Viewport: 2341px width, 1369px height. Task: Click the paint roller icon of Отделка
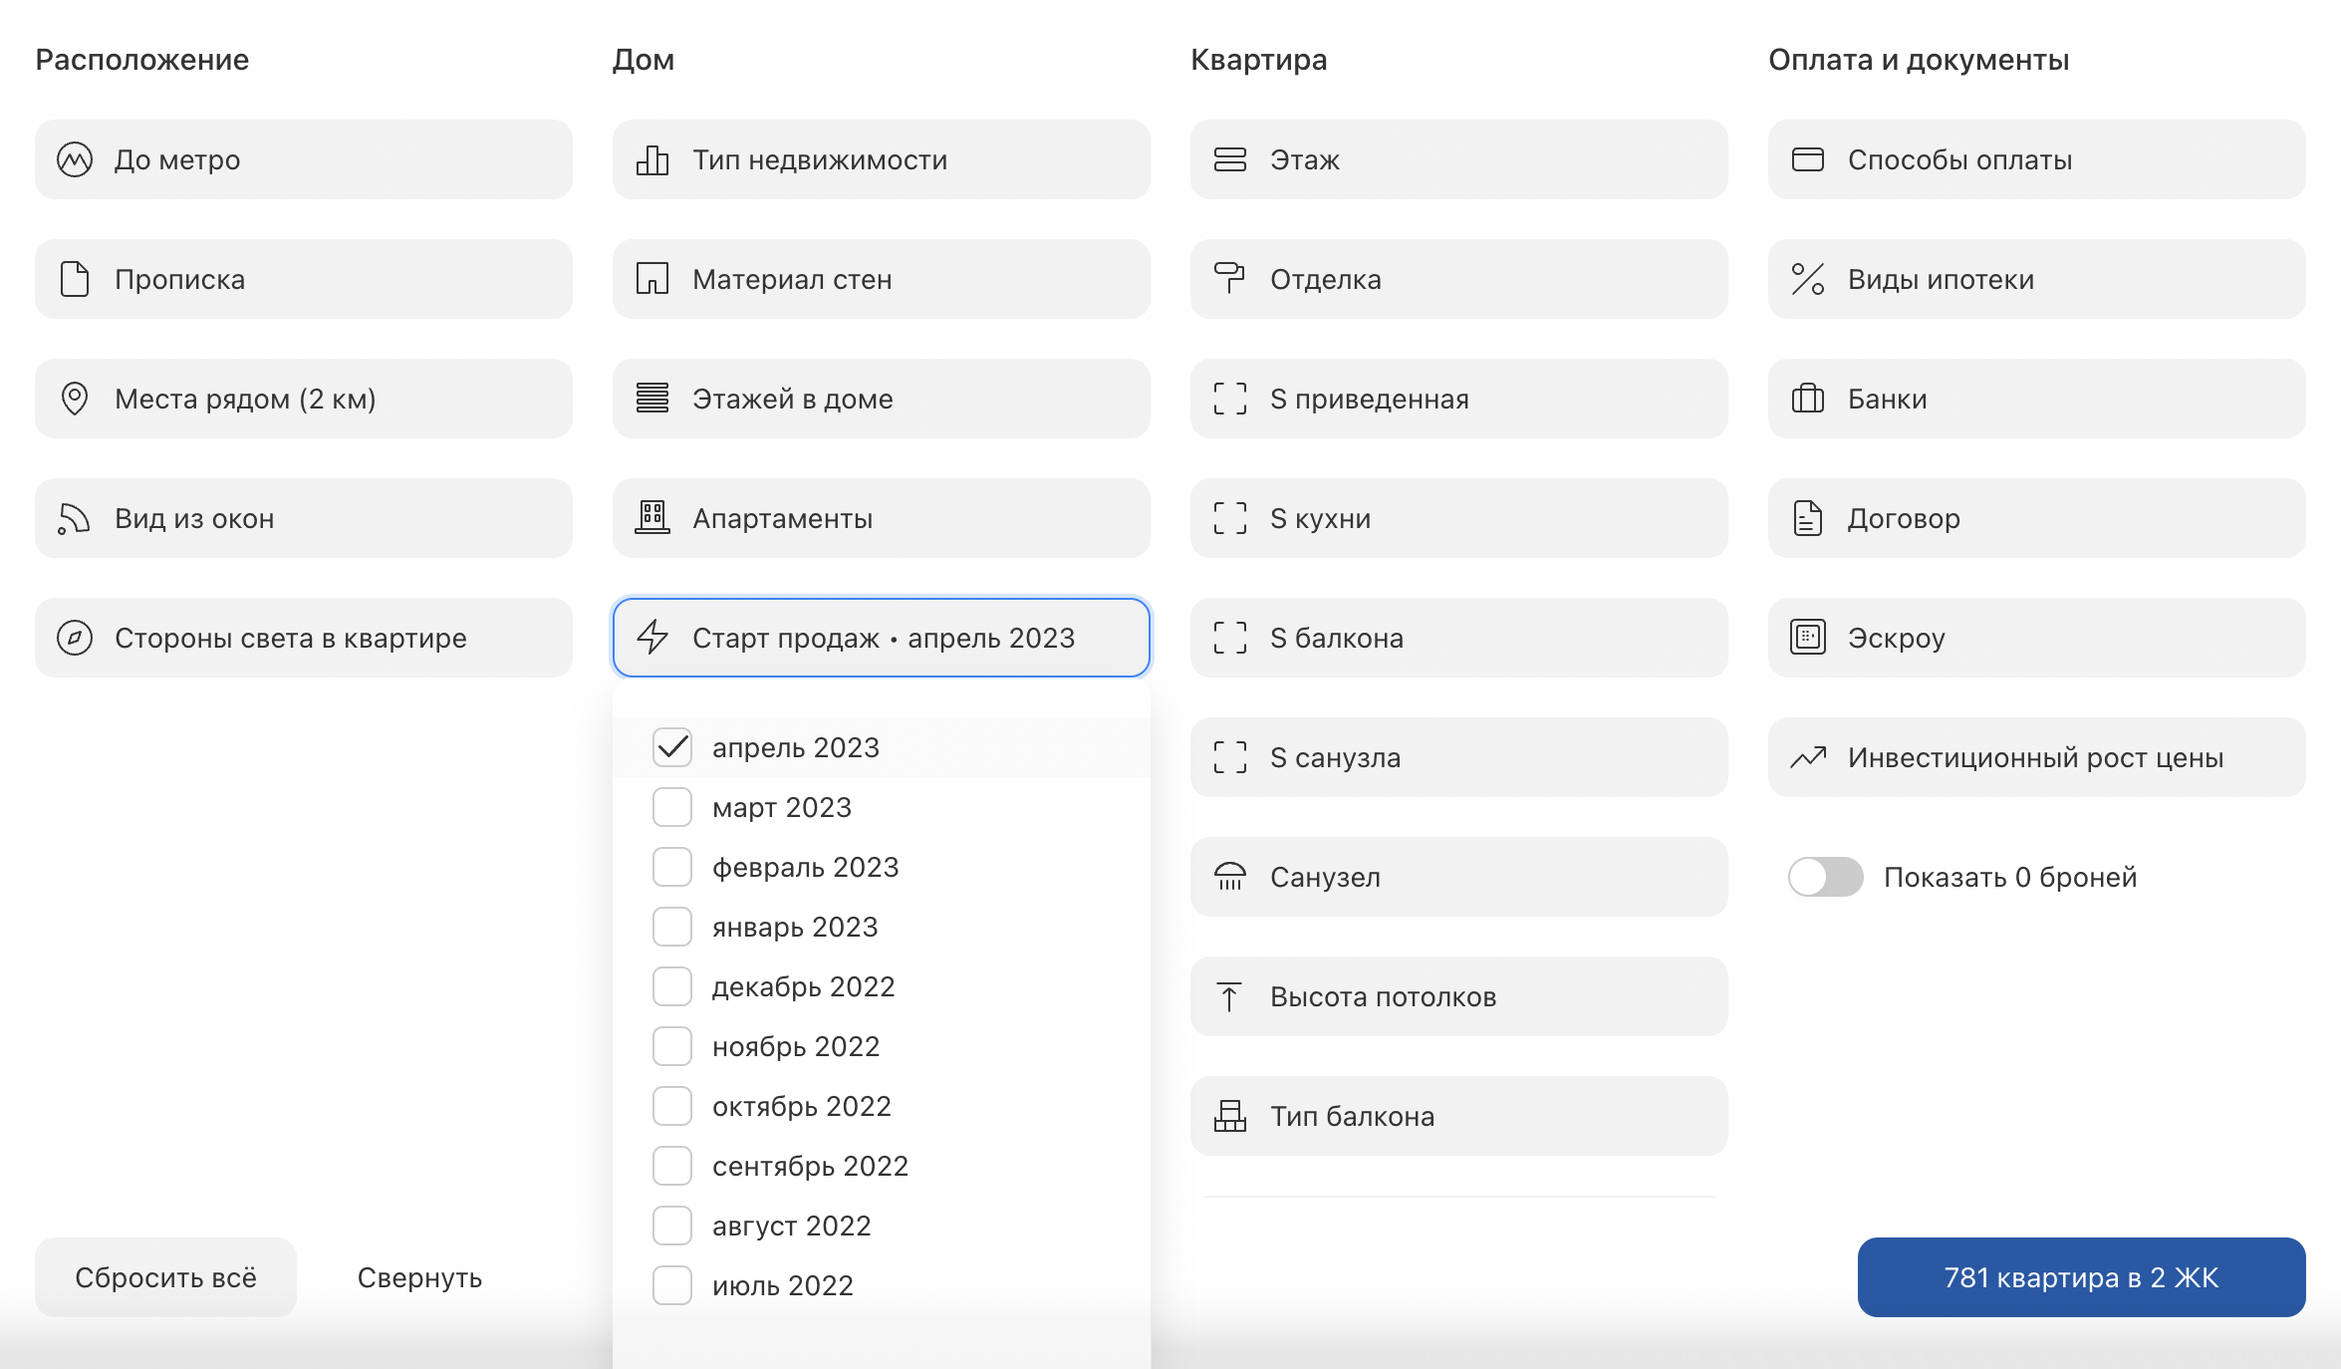1230,279
